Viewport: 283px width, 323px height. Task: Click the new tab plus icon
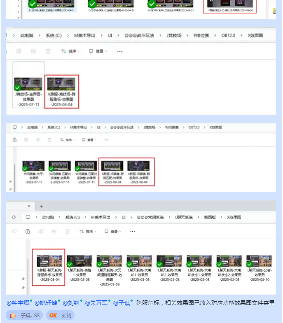click(41, 206)
